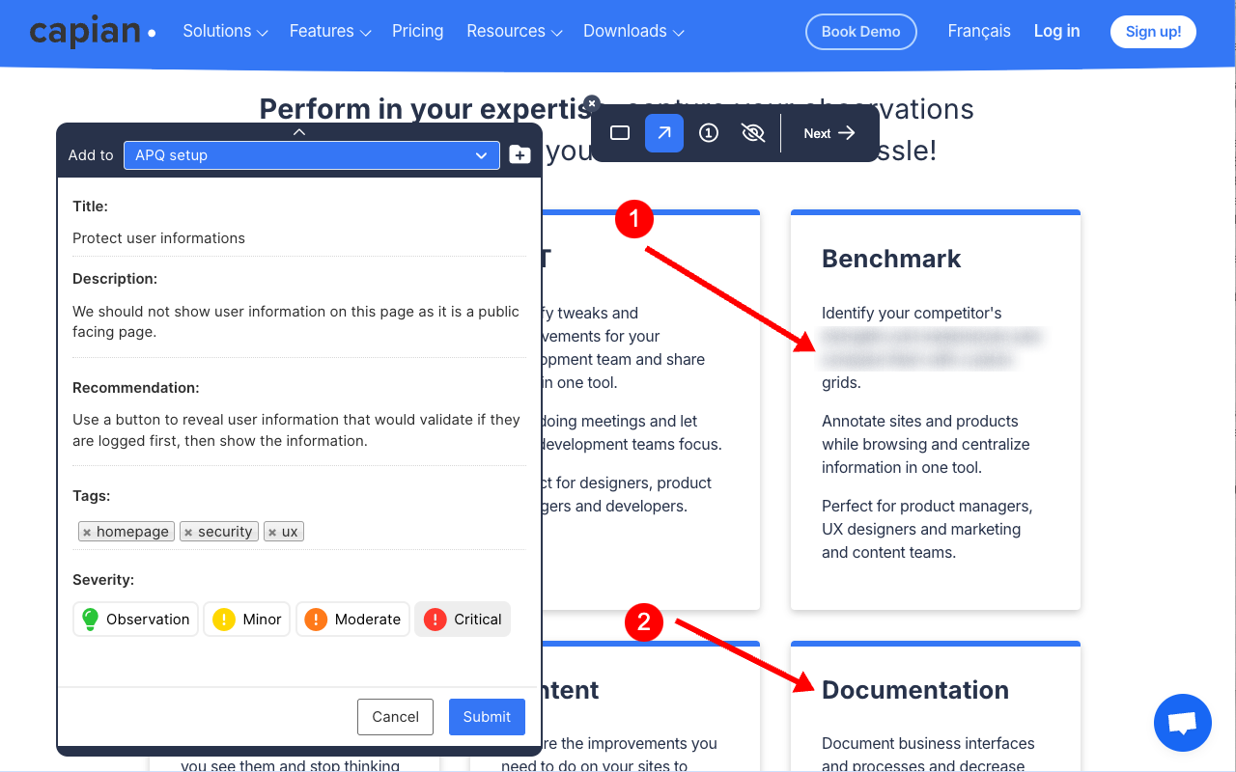Expand the Features menu
The image size is (1236, 772).
pos(330,31)
